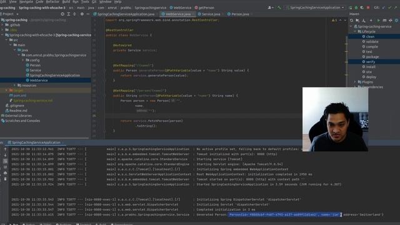Viewport: 400px width, 225px height.
Task: Reload all Maven projects icon
Action: coord(351,20)
